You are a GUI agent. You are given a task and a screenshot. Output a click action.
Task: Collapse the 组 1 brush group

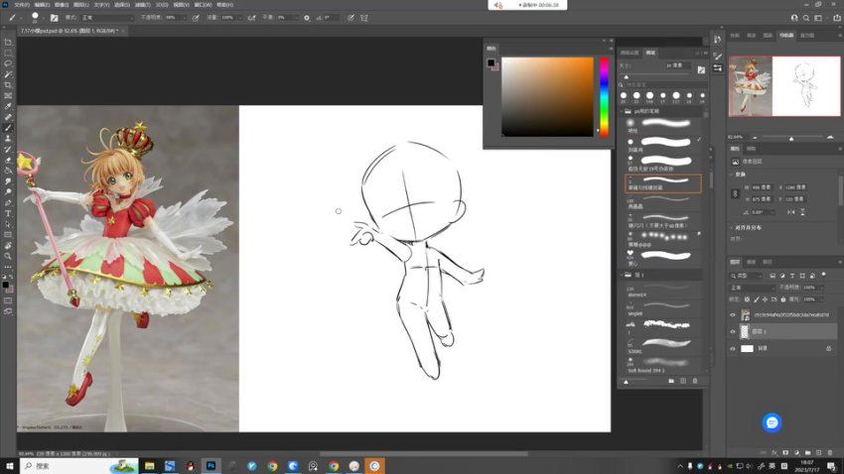[x=622, y=275]
